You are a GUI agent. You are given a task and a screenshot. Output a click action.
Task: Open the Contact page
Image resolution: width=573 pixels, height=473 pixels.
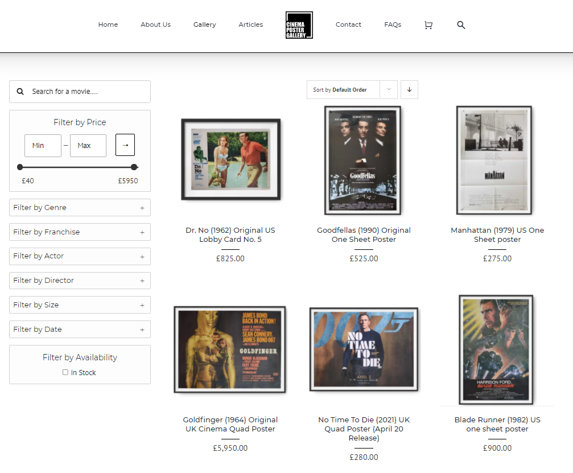coord(348,24)
